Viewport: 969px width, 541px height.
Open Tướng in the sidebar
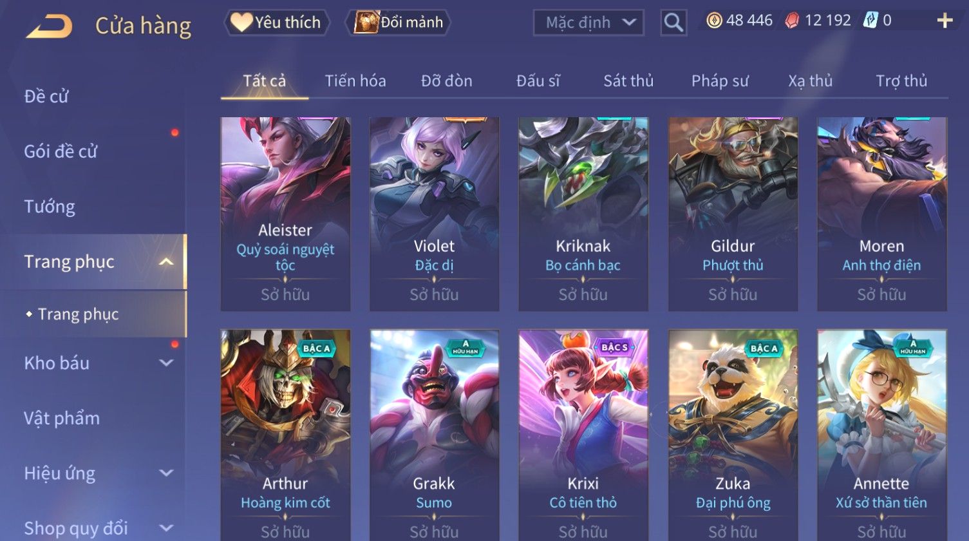(x=50, y=207)
